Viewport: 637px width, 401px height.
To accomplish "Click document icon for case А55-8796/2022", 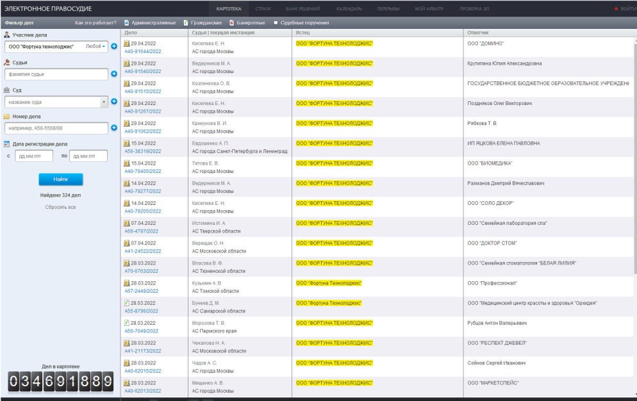I will click(x=127, y=302).
